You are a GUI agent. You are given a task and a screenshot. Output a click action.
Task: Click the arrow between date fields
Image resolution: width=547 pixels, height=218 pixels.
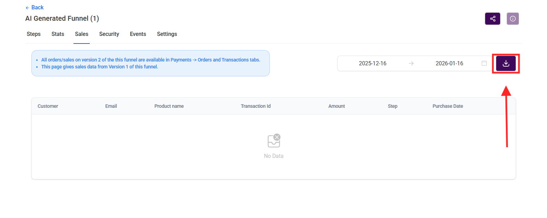[411, 64]
